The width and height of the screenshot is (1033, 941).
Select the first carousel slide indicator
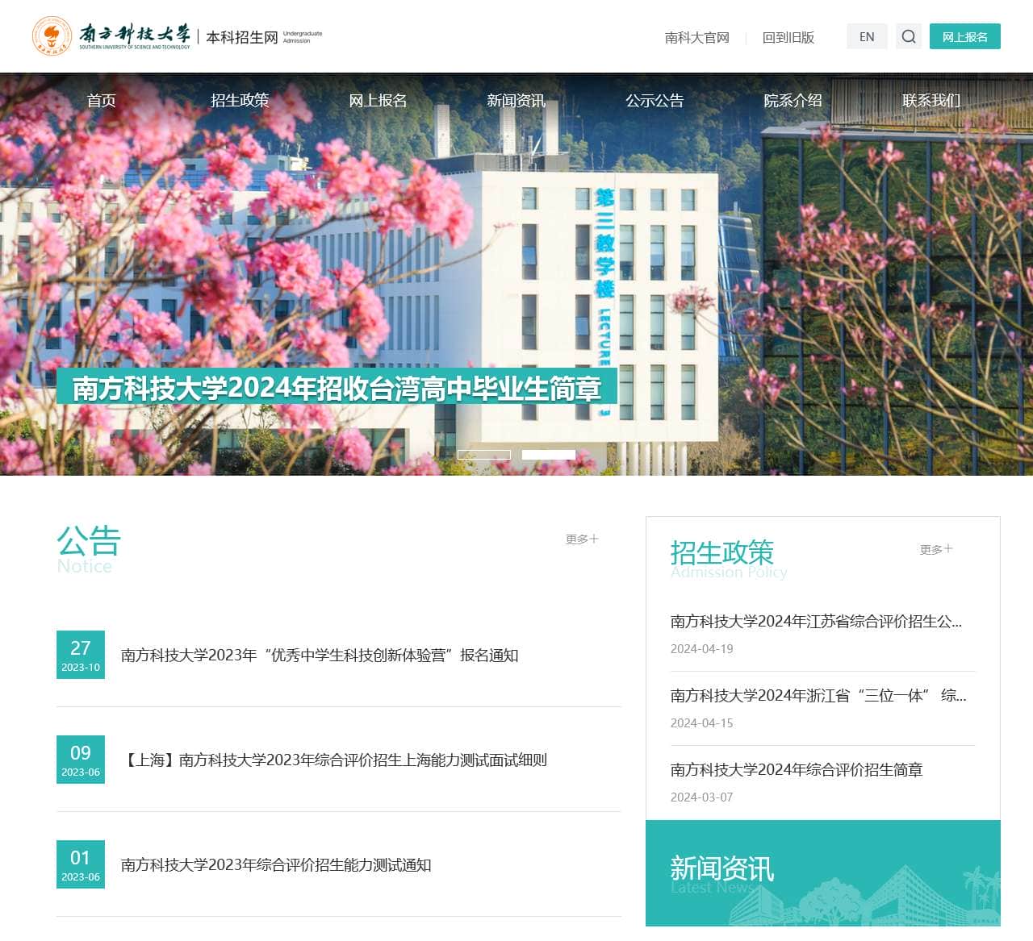[483, 454]
